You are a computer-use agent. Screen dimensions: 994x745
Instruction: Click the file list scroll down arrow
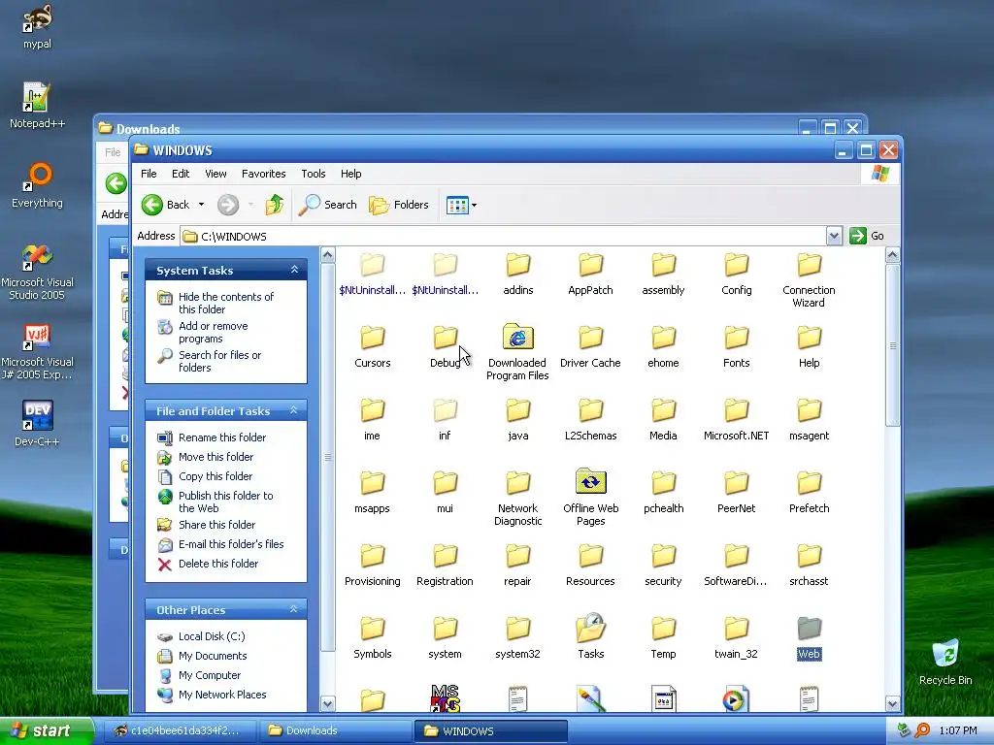pos(893,703)
